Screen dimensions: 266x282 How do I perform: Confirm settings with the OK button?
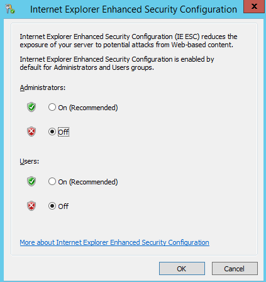[x=182, y=268]
